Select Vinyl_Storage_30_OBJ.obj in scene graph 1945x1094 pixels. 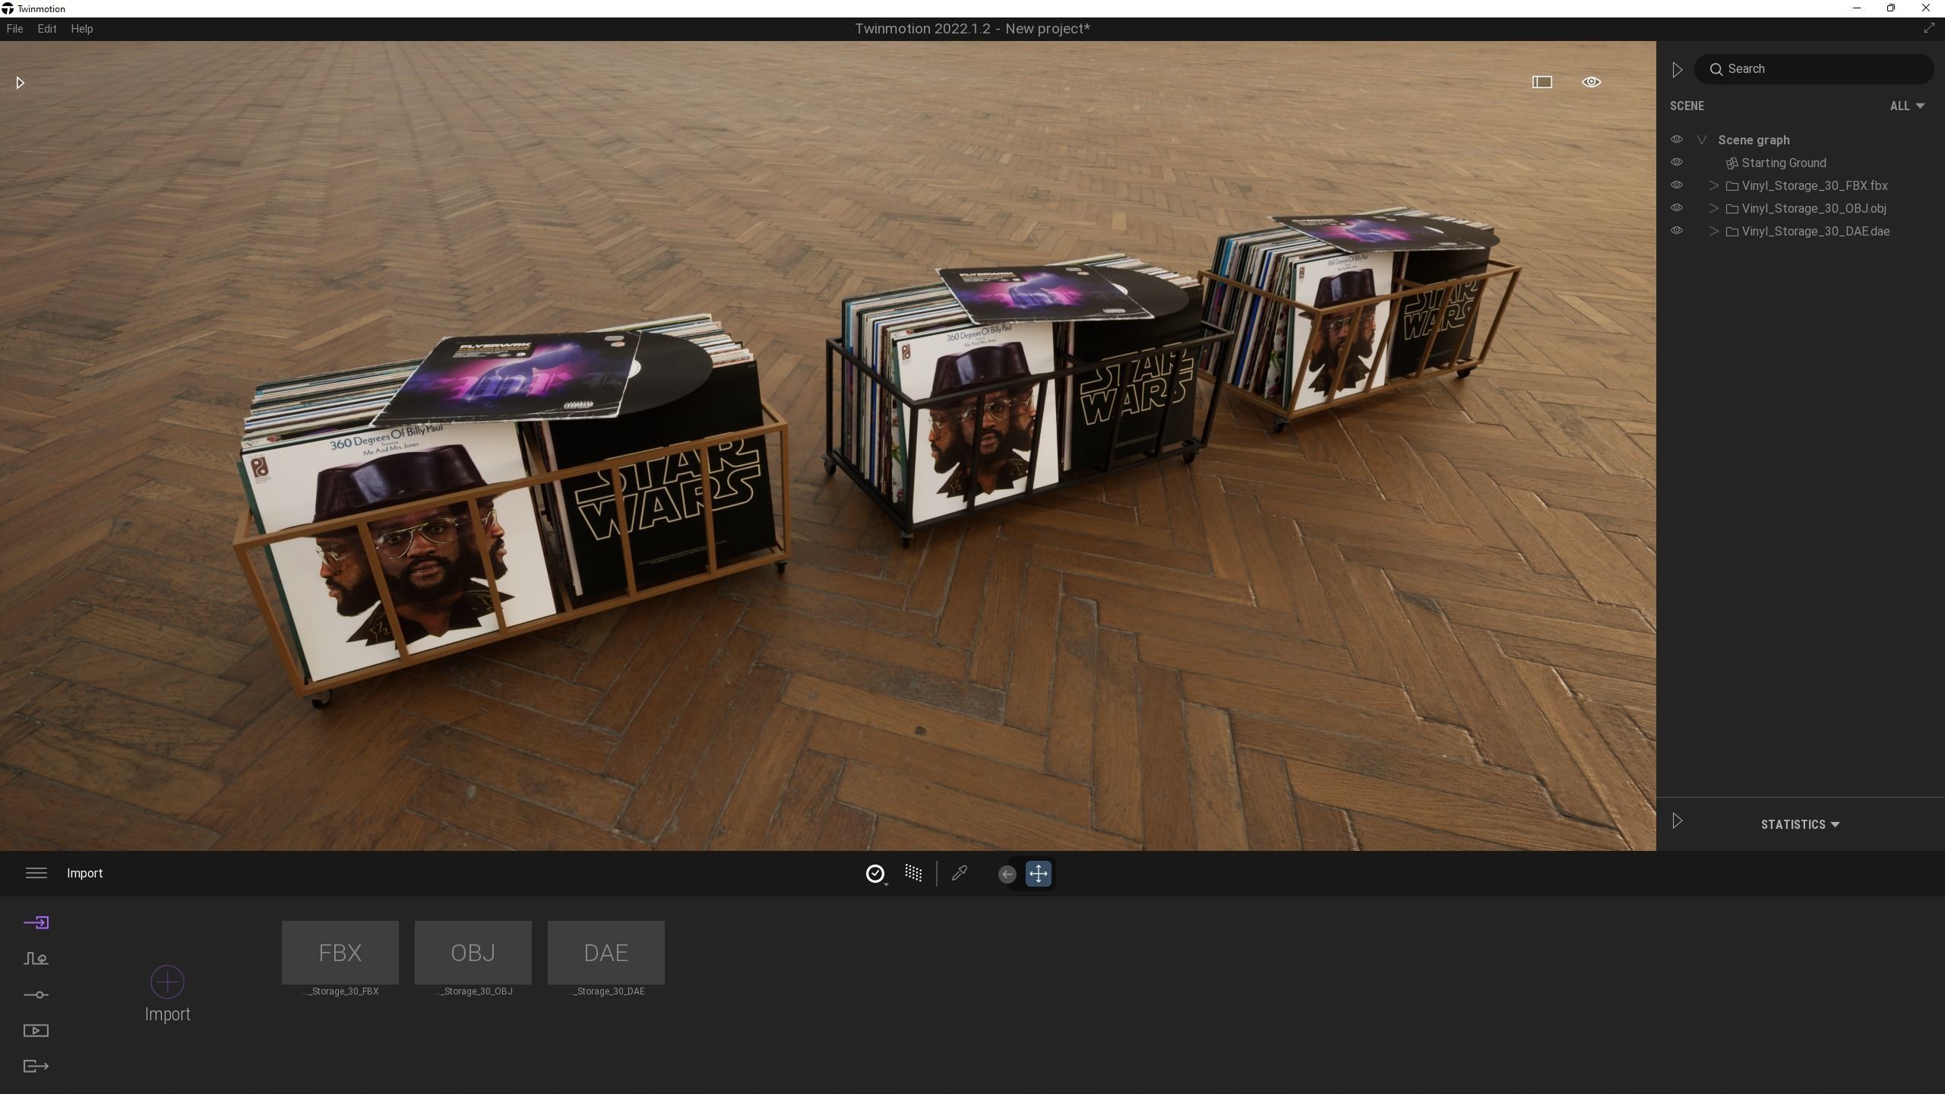[x=1814, y=209]
